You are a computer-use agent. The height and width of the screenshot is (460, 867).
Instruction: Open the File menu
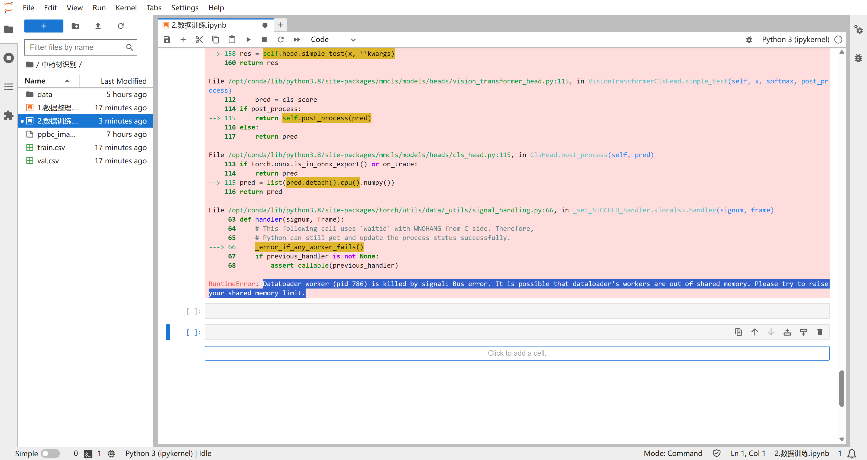28,7
